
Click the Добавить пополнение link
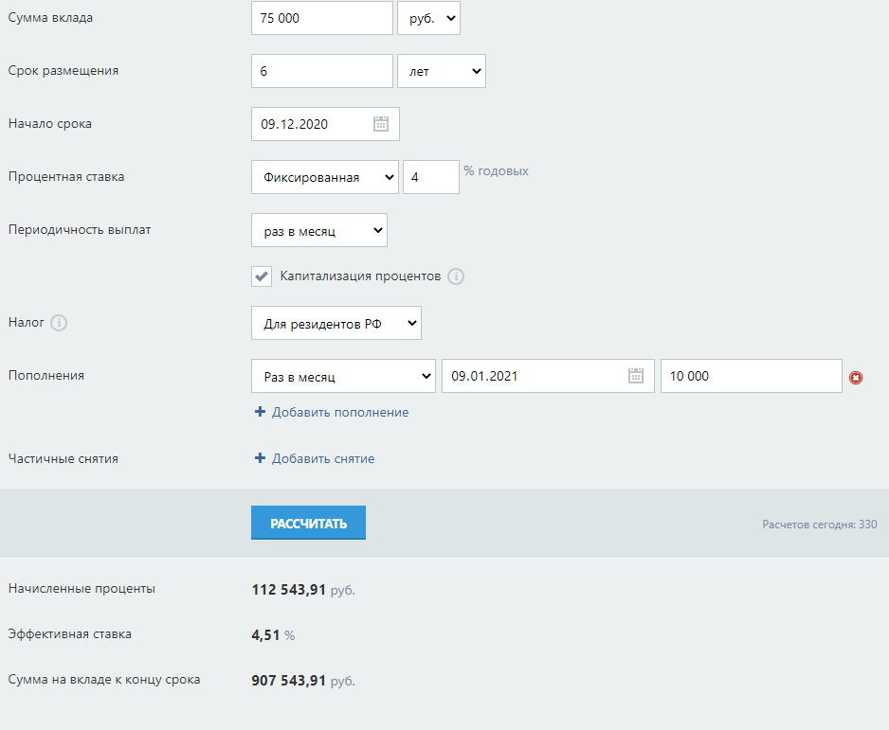[340, 413]
